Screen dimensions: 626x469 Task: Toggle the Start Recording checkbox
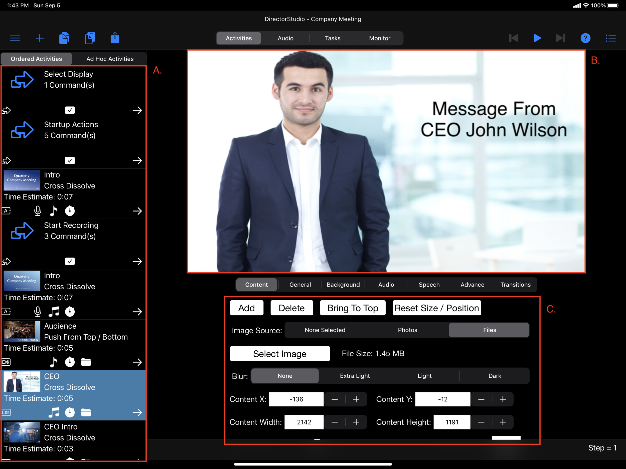tap(70, 261)
